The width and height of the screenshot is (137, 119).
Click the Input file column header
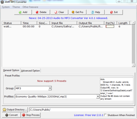pyautogui.click(x=63, y=23)
